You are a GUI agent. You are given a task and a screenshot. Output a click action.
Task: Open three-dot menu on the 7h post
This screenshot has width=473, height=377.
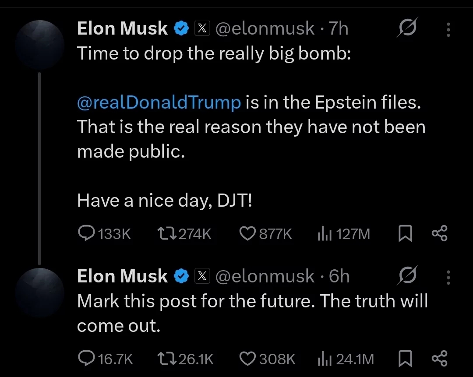pos(448,30)
